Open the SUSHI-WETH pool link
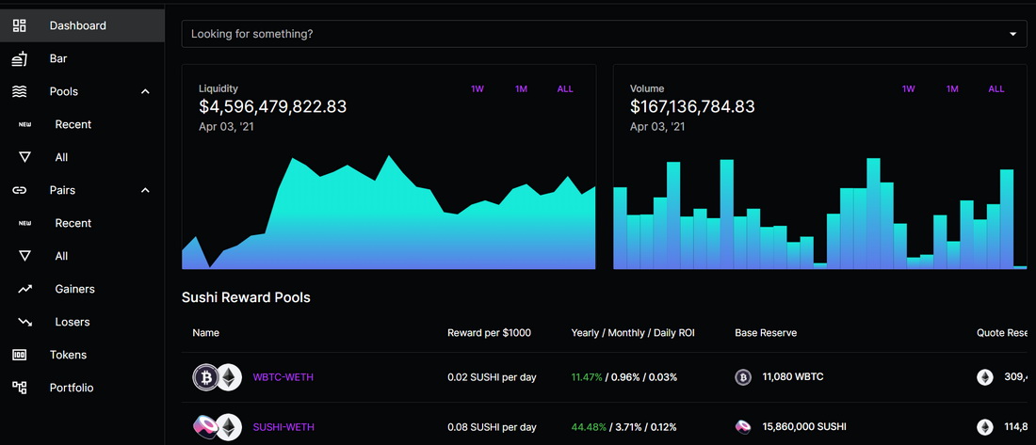The image size is (1036, 445). tap(283, 427)
